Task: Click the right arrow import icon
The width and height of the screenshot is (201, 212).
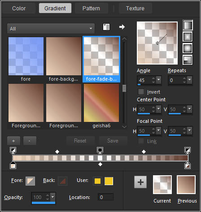Action: tap(122, 27)
